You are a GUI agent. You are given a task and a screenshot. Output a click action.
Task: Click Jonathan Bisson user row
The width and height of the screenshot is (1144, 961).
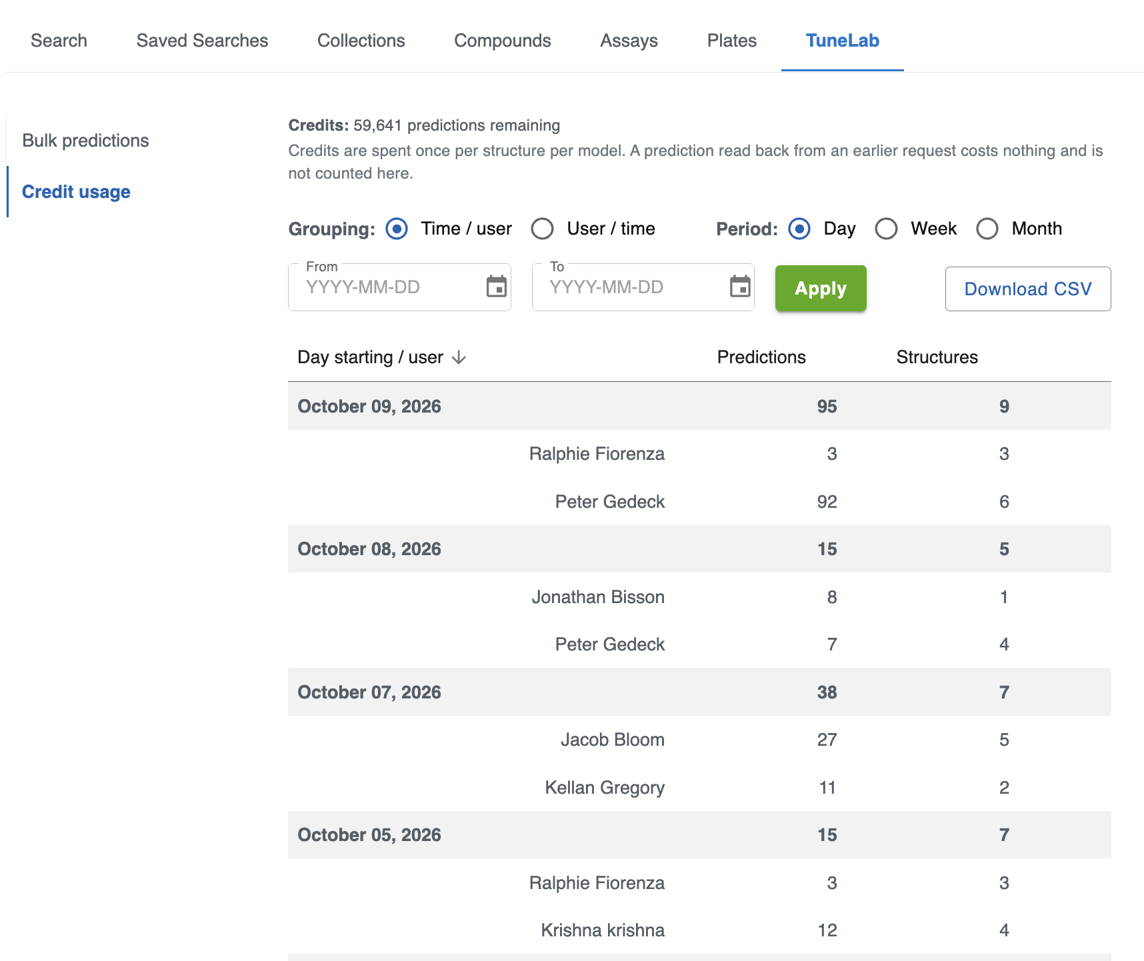click(699, 597)
